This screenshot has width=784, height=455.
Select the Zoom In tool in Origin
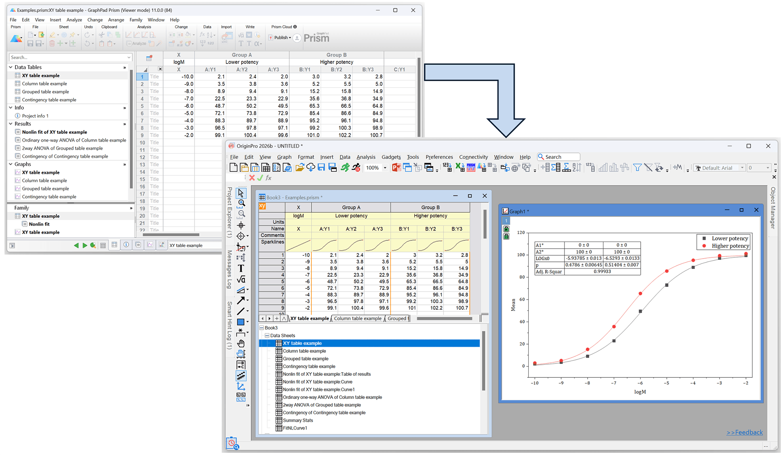pos(241,204)
